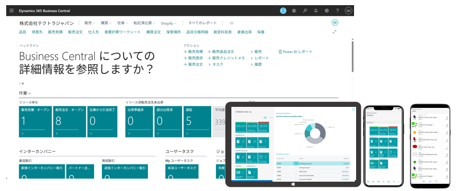This screenshot has height=191, width=456.
Task: Expand the 在庫 dropdown menu
Action: pyautogui.click(x=123, y=23)
